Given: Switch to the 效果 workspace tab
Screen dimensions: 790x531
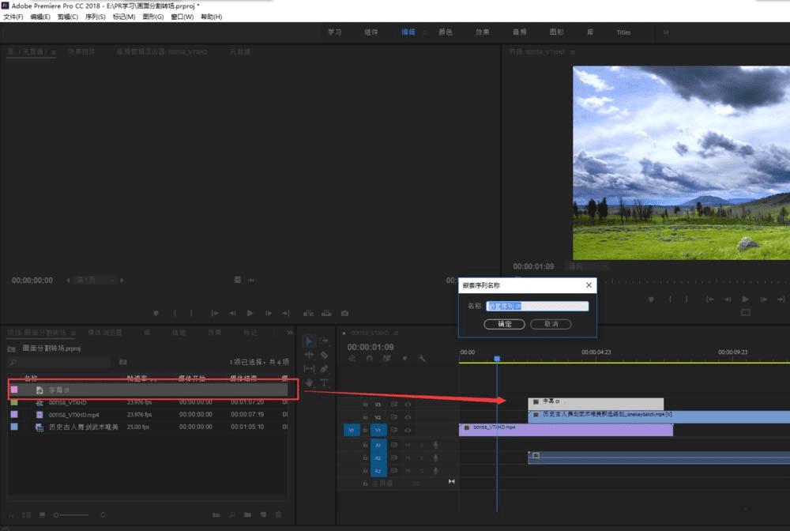Looking at the screenshot, I should click(x=482, y=32).
